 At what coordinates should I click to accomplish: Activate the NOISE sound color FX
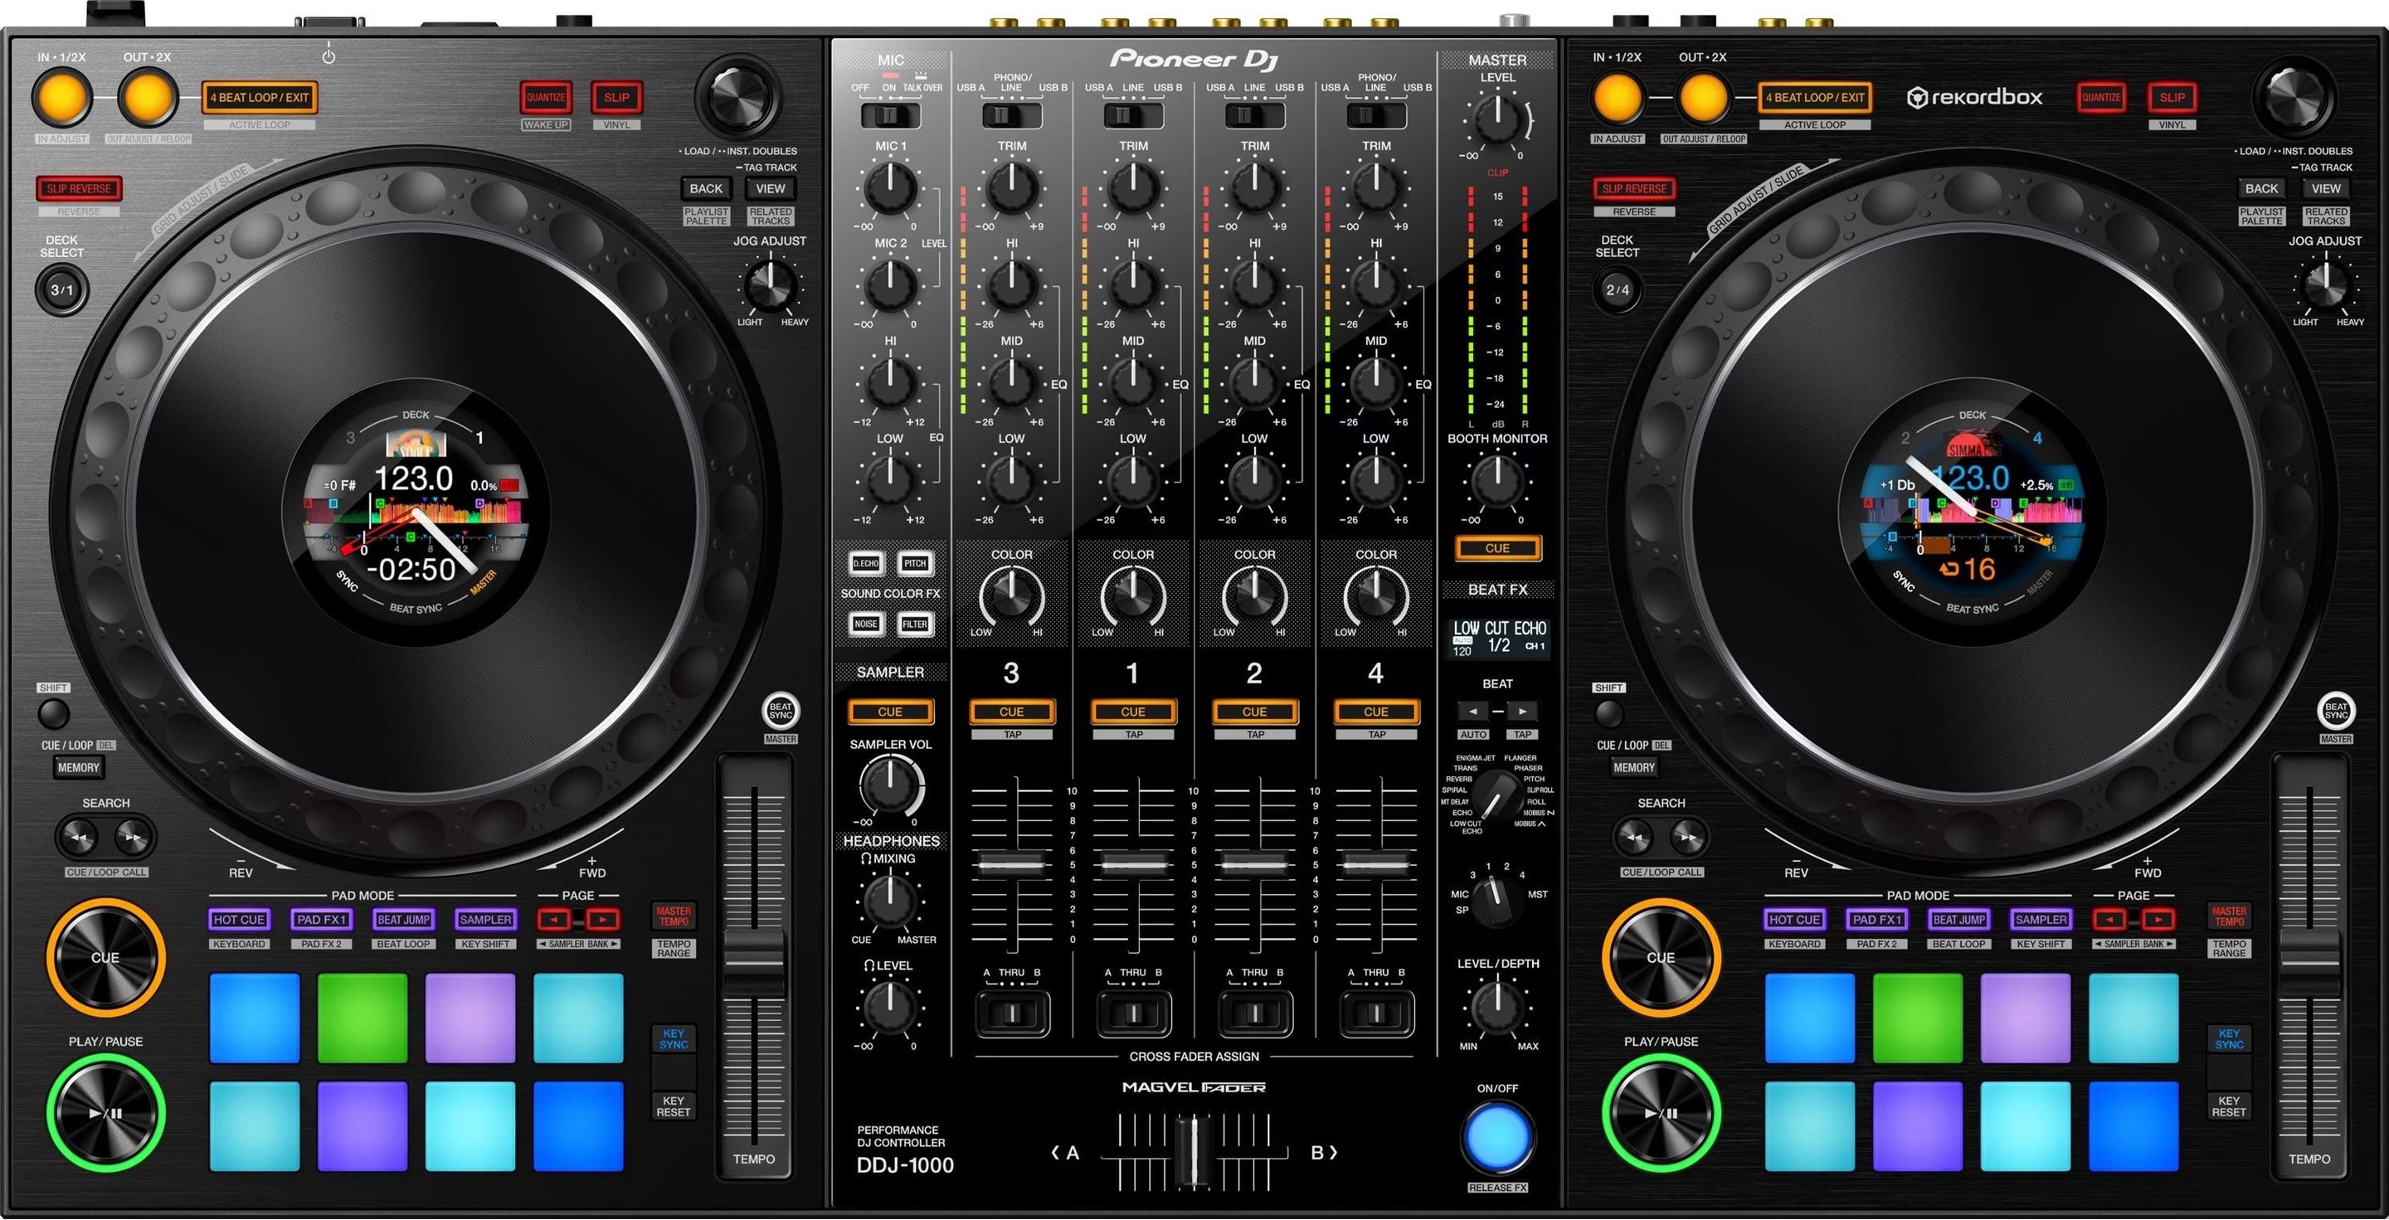[865, 623]
